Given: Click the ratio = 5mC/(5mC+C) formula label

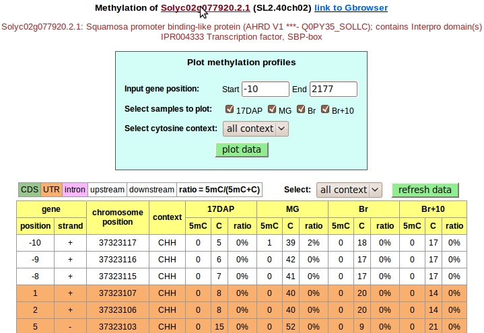Looking at the screenshot, I should 219,190.
